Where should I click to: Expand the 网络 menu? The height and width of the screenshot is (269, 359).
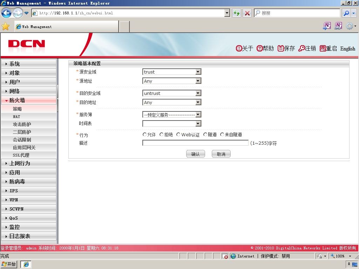(x=29, y=91)
